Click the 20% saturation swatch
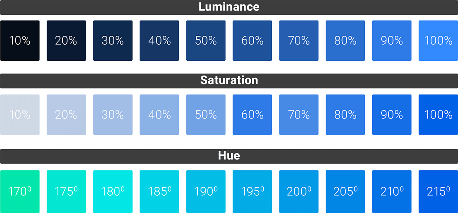The width and height of the screenshot is (458, 213). [x=66, y=115]
